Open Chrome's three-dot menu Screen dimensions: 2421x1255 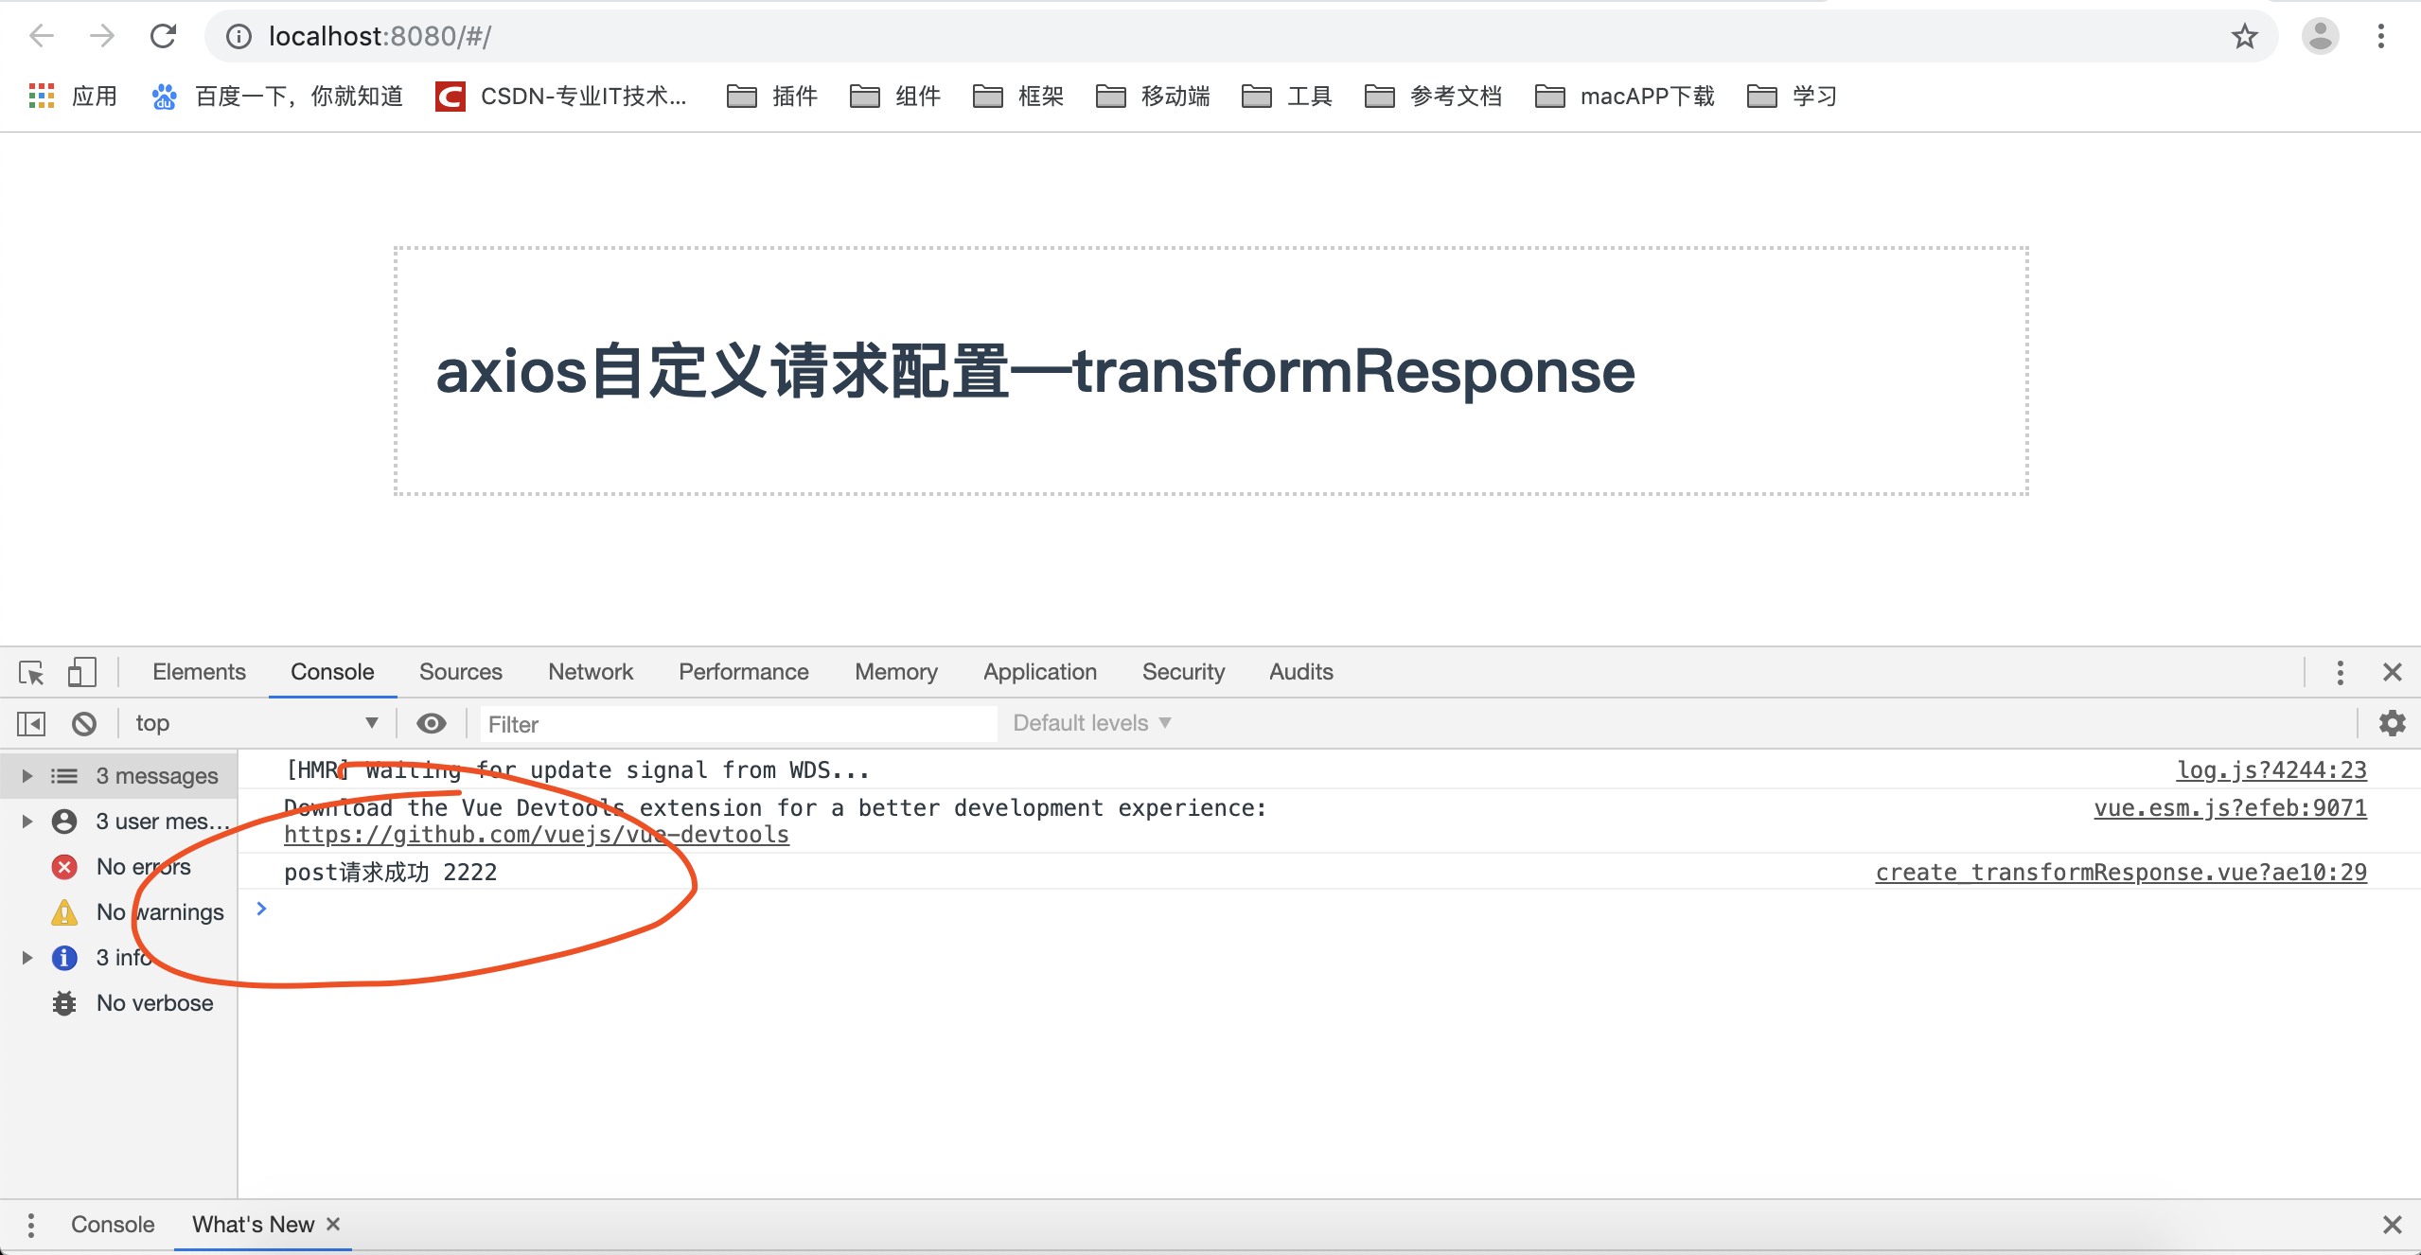[2381, 36]
